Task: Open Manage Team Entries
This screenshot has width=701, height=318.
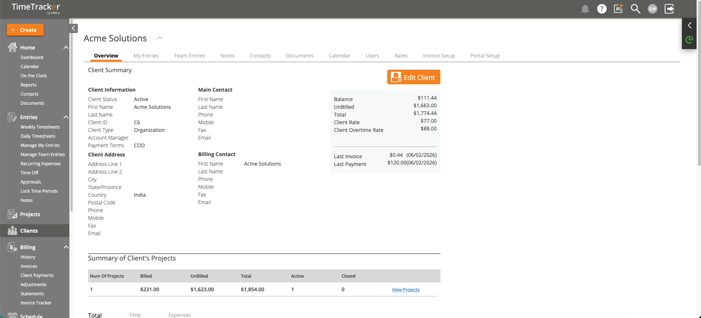Action: 43,154
